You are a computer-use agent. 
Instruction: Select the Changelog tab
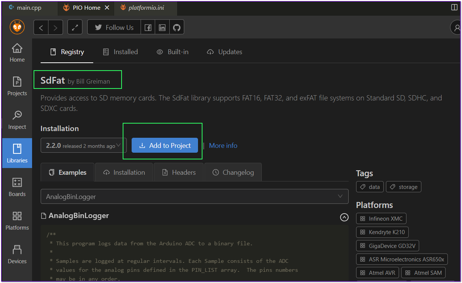[233, 172]
